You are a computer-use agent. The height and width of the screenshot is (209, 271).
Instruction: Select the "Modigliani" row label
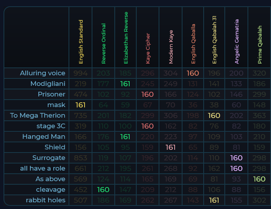pyautogui.click(x=48, y=84)
